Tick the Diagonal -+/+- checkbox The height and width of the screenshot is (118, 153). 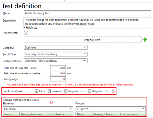click(89, 91)
